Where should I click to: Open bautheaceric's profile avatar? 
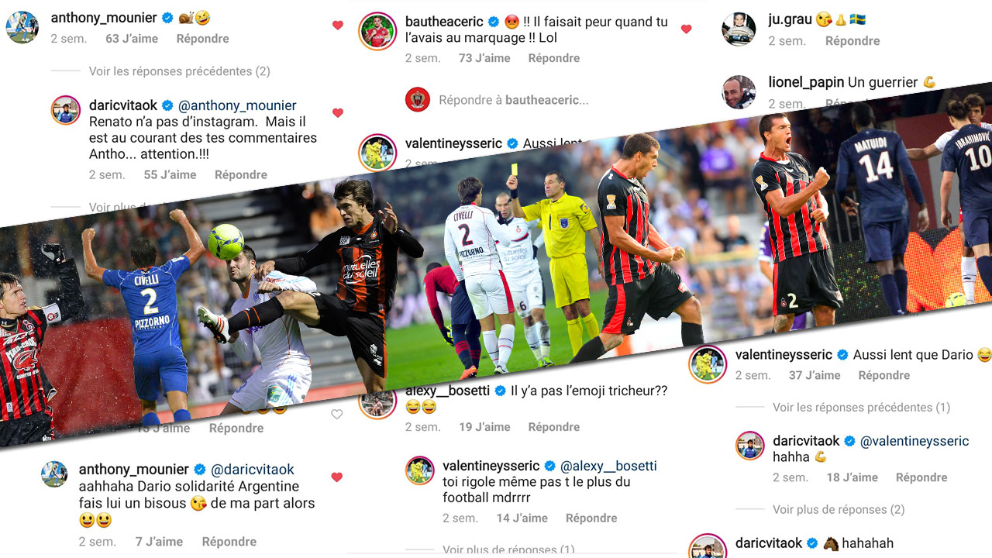(377, 32)
